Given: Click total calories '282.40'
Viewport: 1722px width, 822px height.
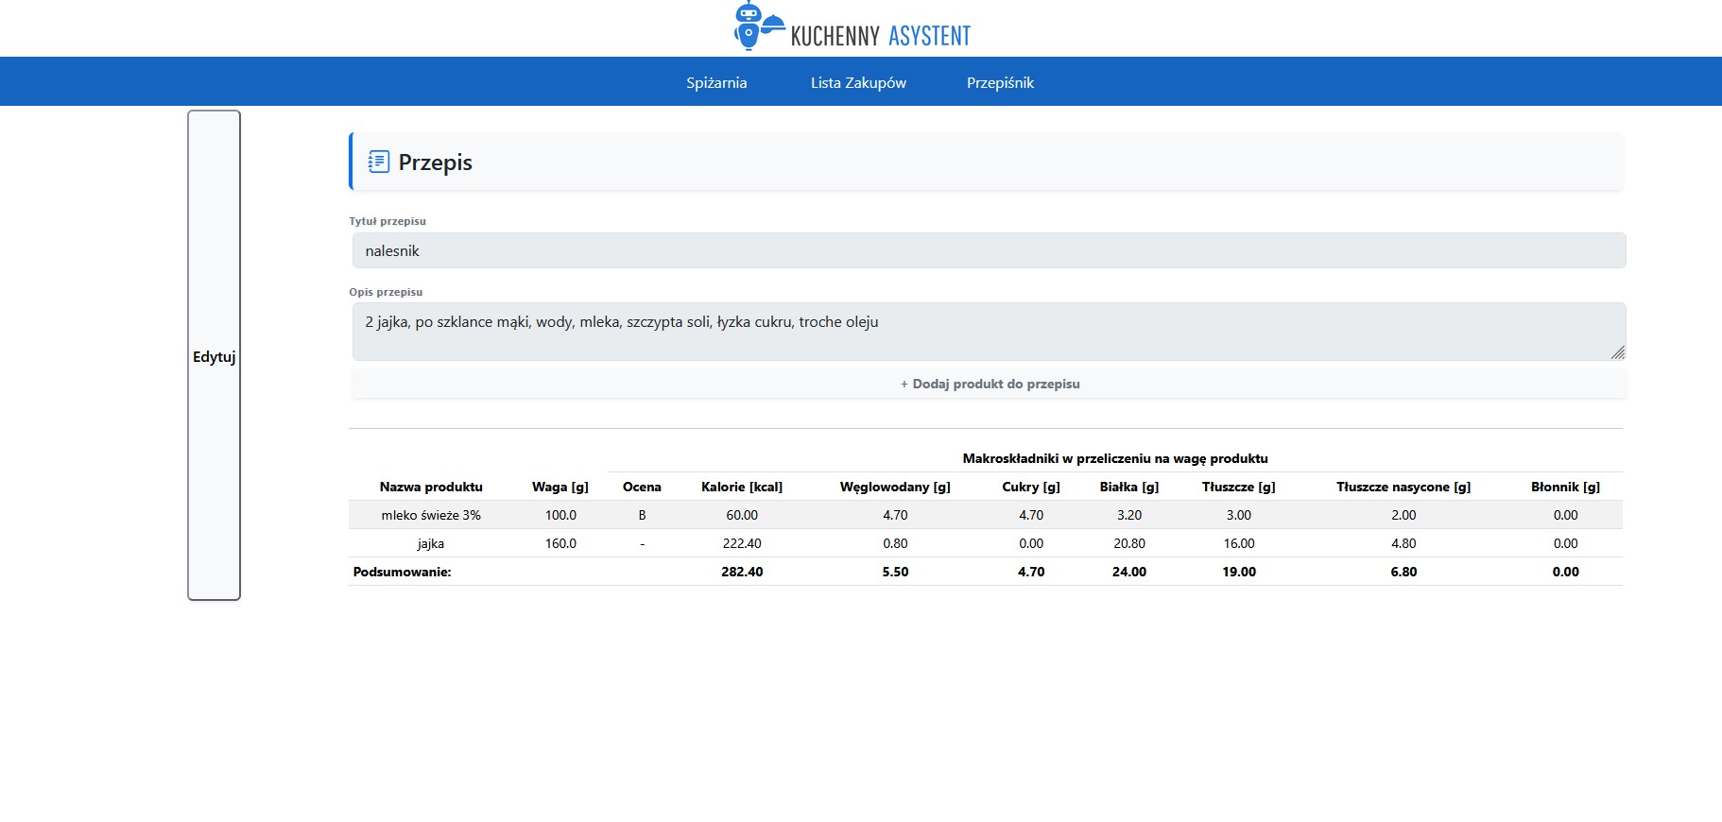Looking at the screenshot, I should (742, 572).
